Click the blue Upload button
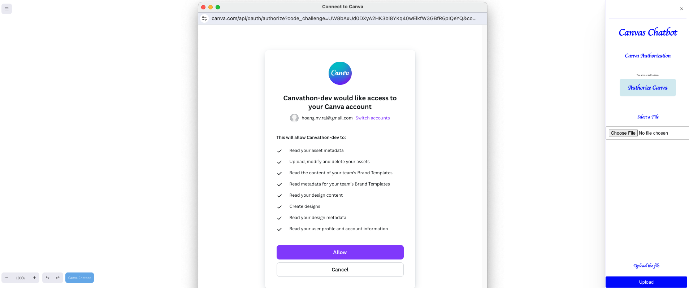The width and height of the screenshot is (689, 288). (646, 282)
